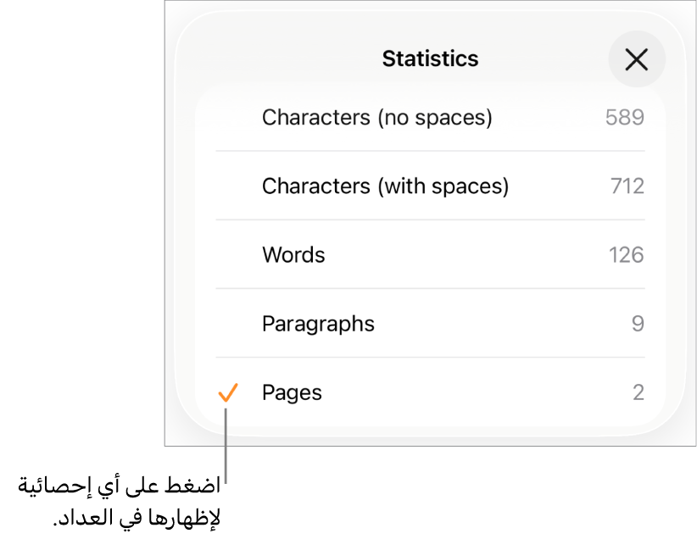
Task: Click the Statistics title heading
Action: point(430,59)
